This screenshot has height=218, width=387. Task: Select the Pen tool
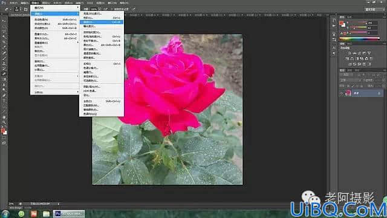pyautogui.click(x=4, y=96)
